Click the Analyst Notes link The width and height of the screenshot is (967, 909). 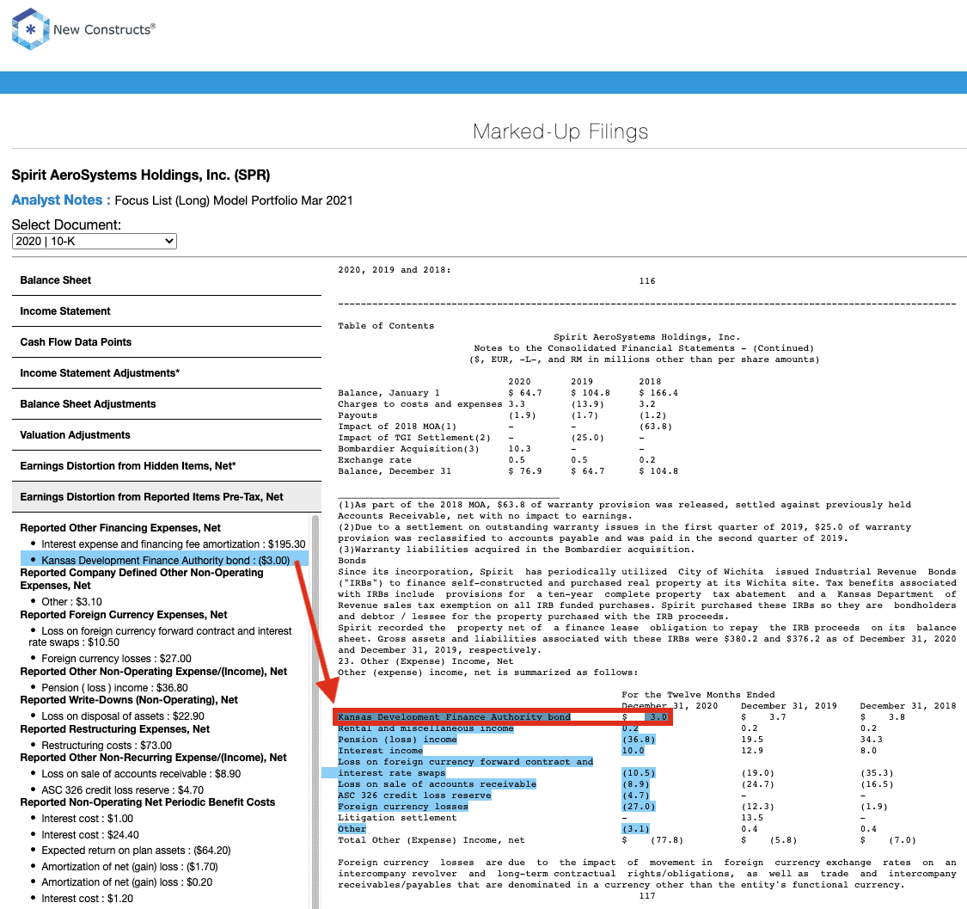pyautogui.click(x=61, y=200)
